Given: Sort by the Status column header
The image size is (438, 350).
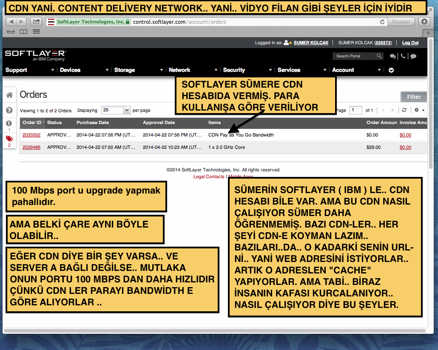Looking at the screenshot, I should coord(54,122).
